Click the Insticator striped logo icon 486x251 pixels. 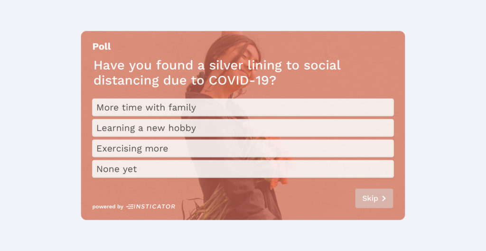[x=130, y=207]
